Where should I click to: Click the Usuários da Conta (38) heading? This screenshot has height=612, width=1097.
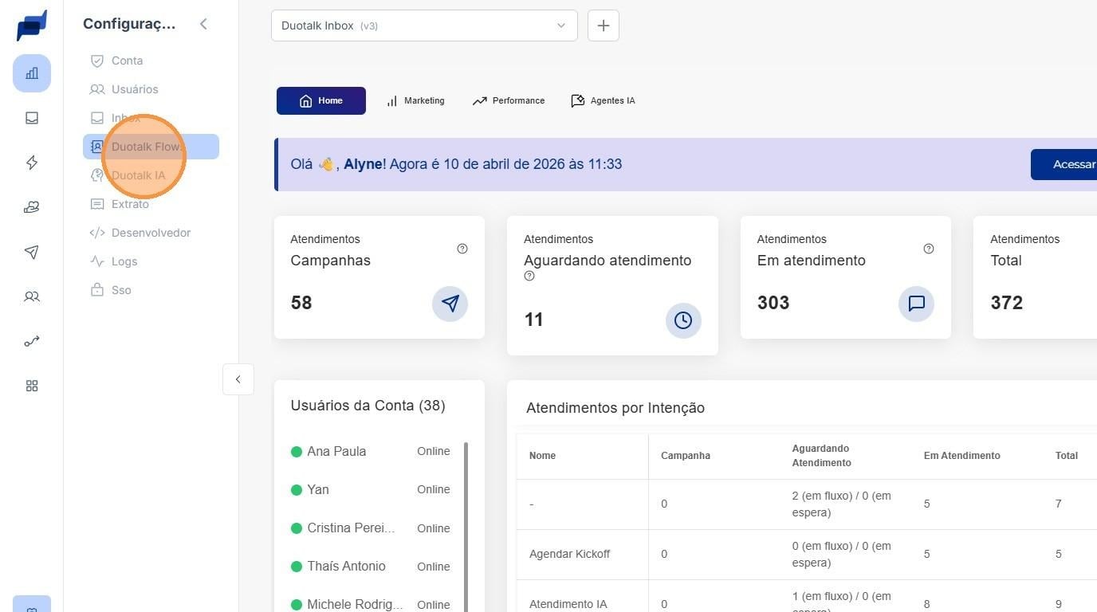(368, 406)
